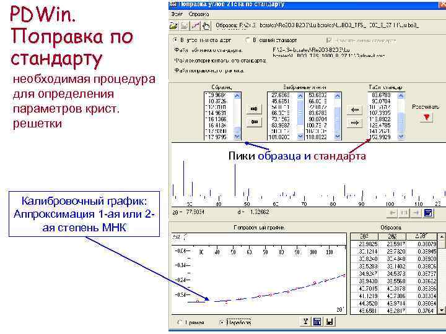
Task: Click scroll-down arrow of first selected-lines column
Action: click(300, 136)
